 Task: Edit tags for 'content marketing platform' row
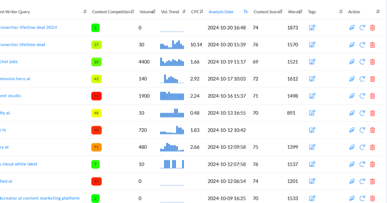312,198
